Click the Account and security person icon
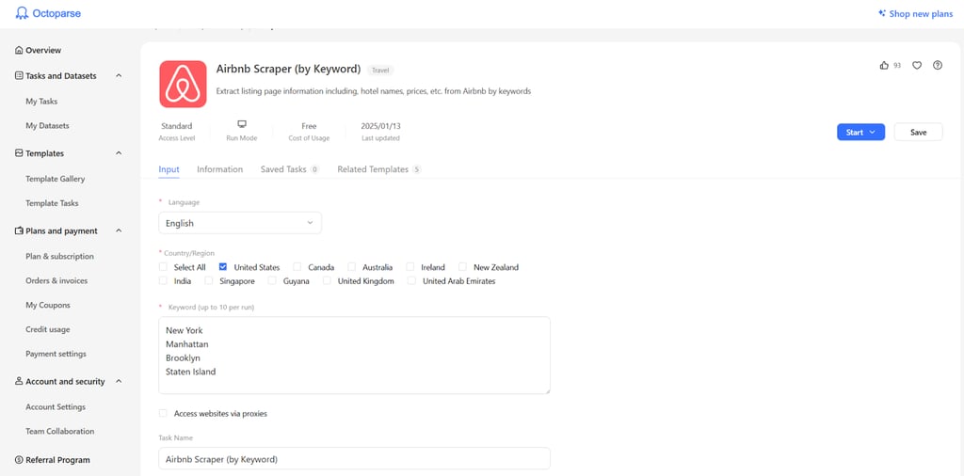Viewport: 964px width, 476px height. [19, 381]
